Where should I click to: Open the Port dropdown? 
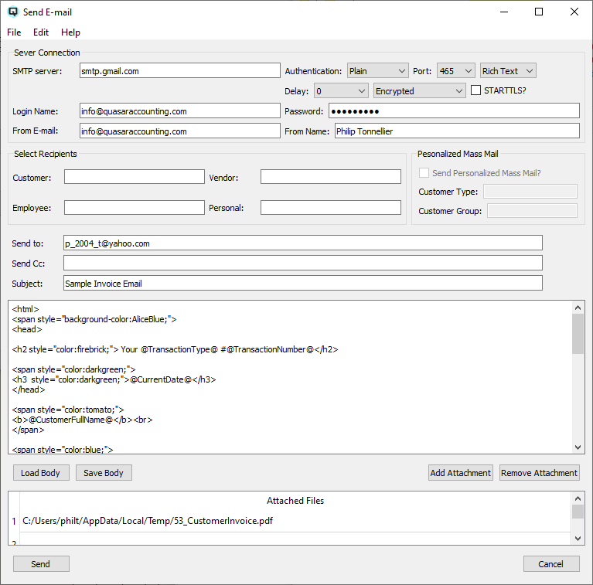pos(455,70)
